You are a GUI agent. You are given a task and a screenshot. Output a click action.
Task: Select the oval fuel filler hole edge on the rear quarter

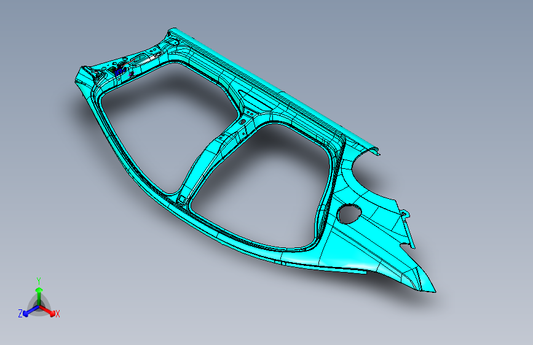350,214
